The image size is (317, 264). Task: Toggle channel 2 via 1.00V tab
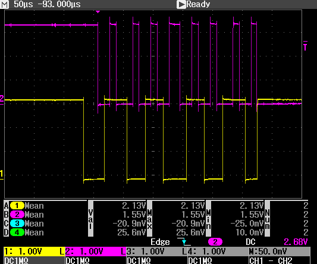(x=96, y=252)
